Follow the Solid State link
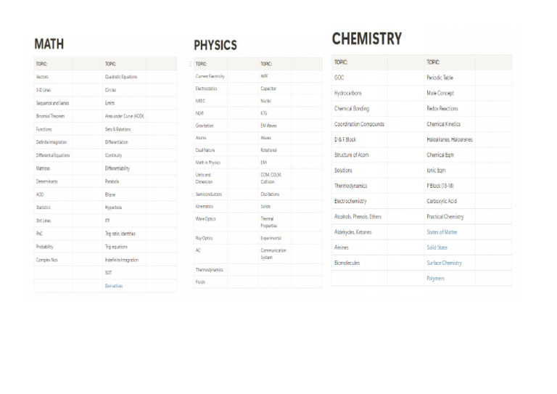This screenshot has width=557, height=394. tap(437, 247)
